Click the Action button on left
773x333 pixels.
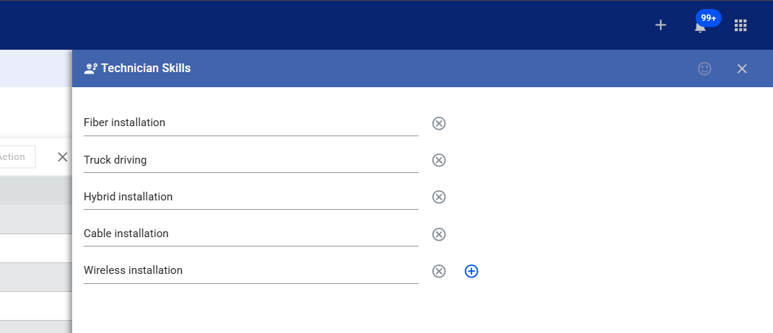pos(16,157)
